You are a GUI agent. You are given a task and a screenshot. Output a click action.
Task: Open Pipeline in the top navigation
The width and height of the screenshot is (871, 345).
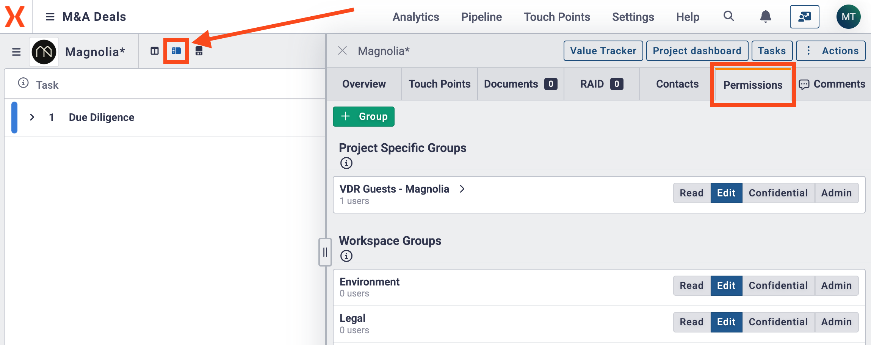point(481,17)
